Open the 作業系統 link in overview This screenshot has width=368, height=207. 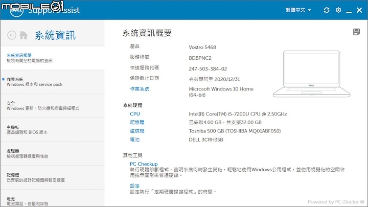[x=140, y=89]
